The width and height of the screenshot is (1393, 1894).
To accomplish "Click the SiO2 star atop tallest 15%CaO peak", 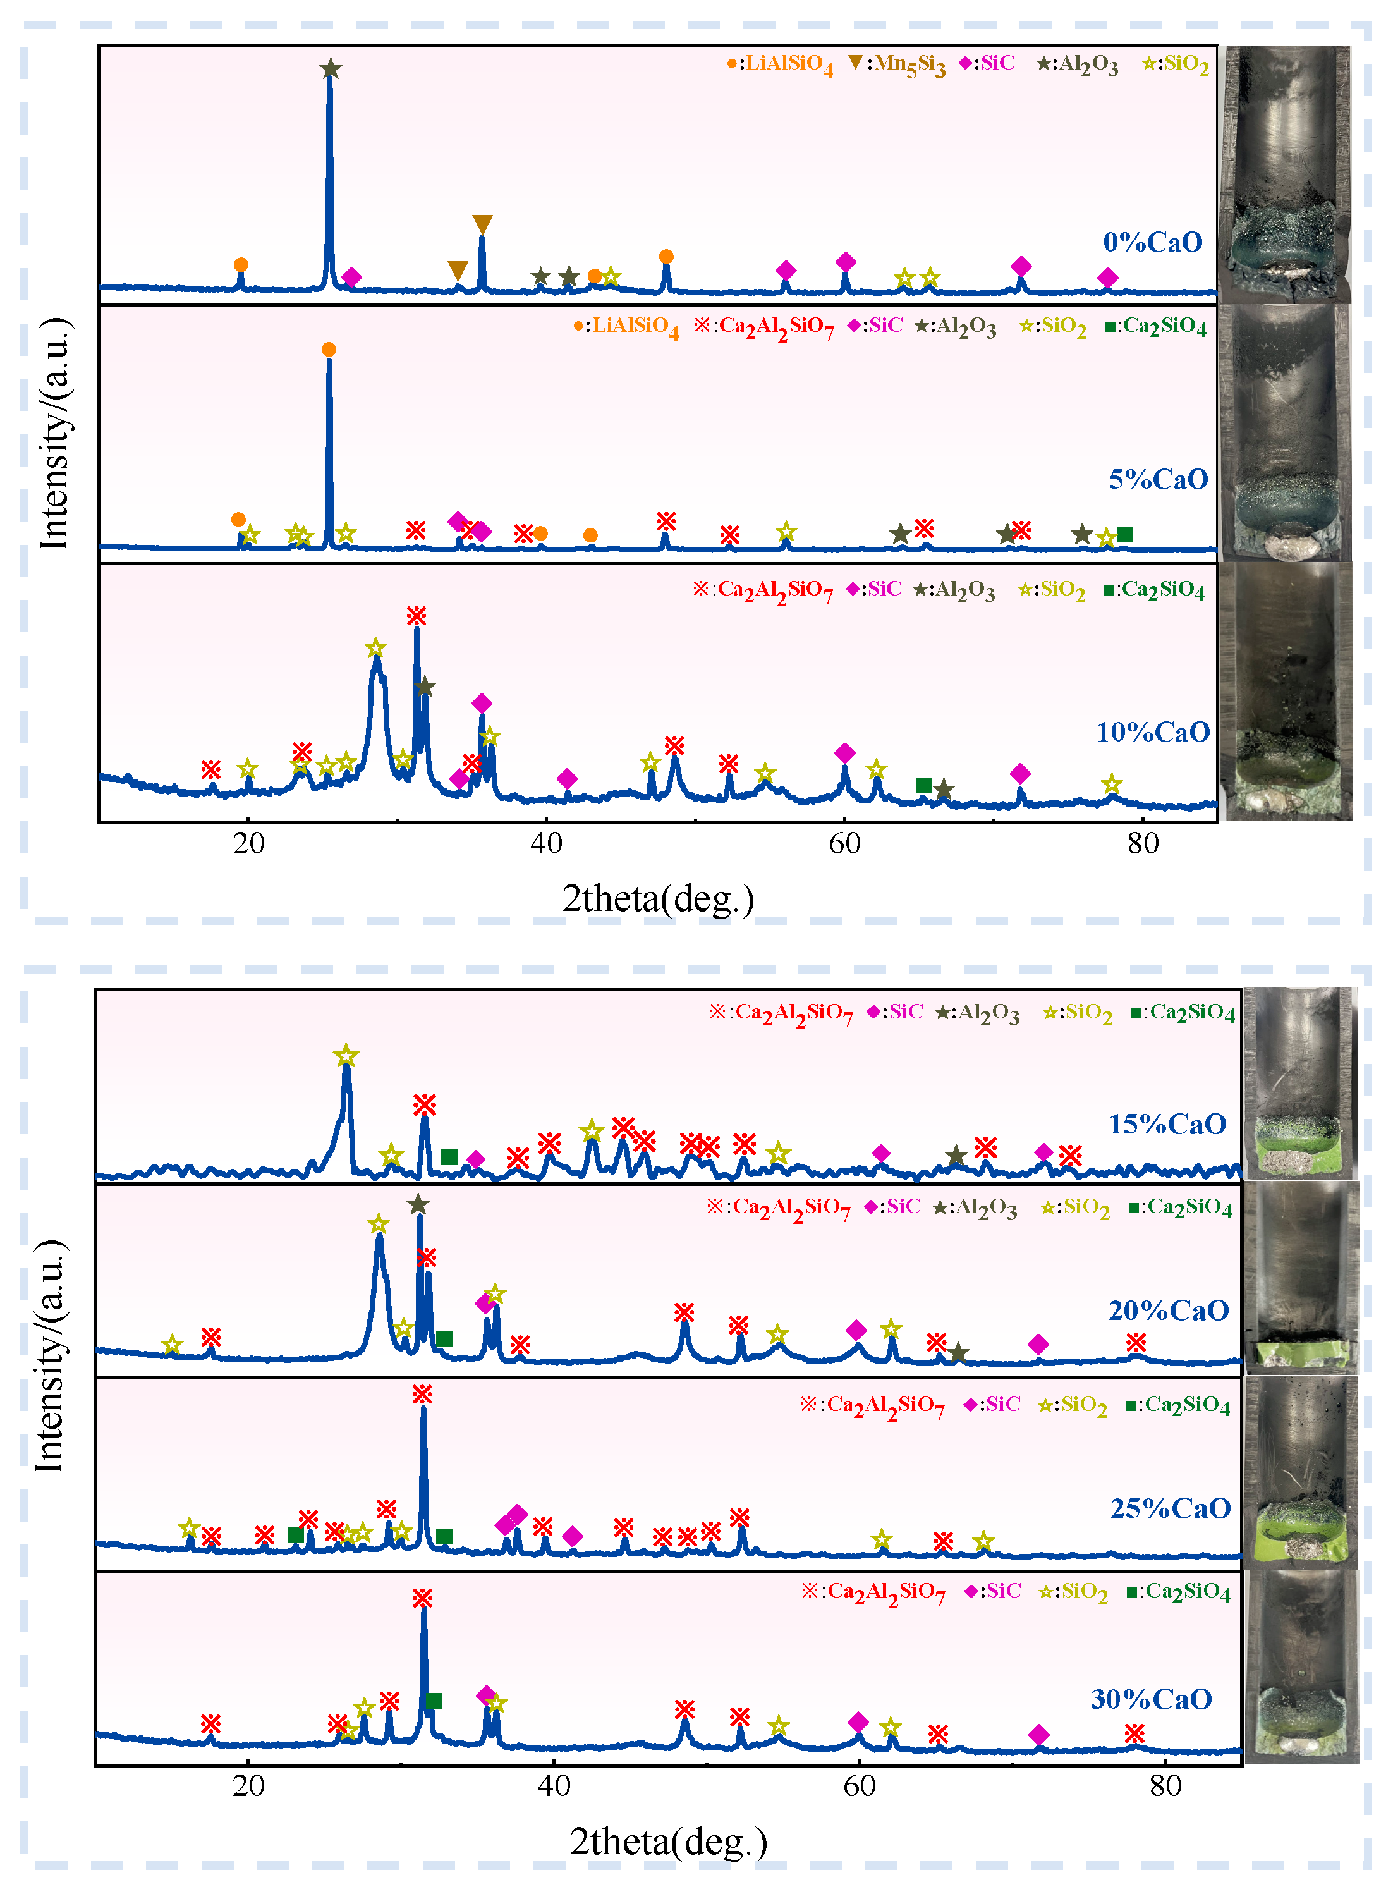I will point(346,1056).
